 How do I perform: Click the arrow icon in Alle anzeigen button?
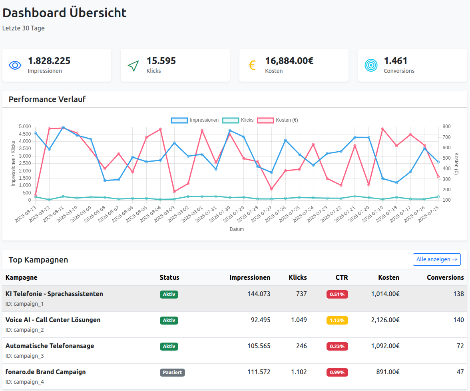454,259
